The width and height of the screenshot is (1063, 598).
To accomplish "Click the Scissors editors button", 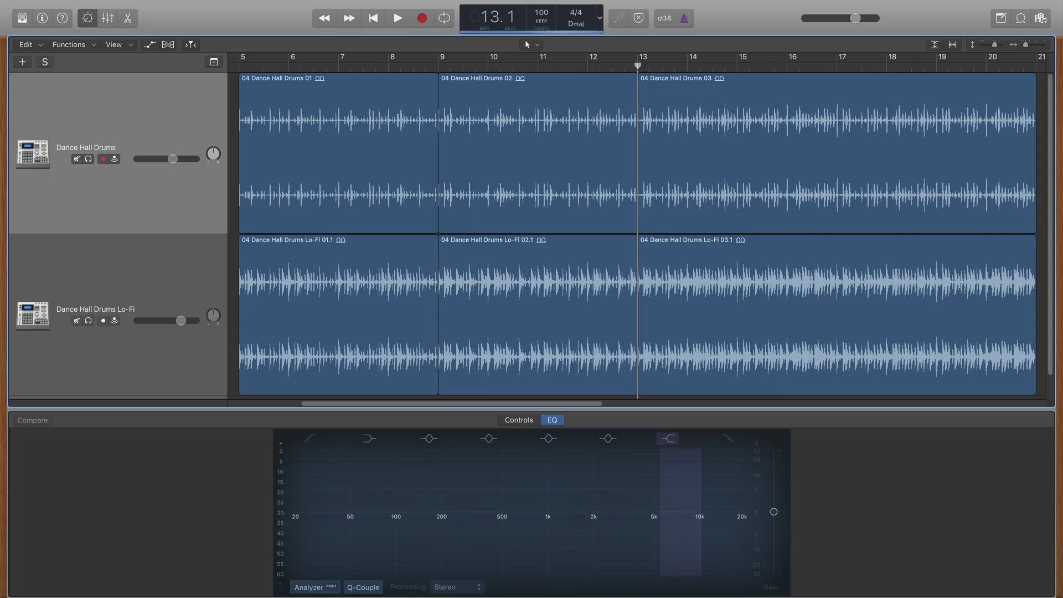I will click(x=127, y=18).
